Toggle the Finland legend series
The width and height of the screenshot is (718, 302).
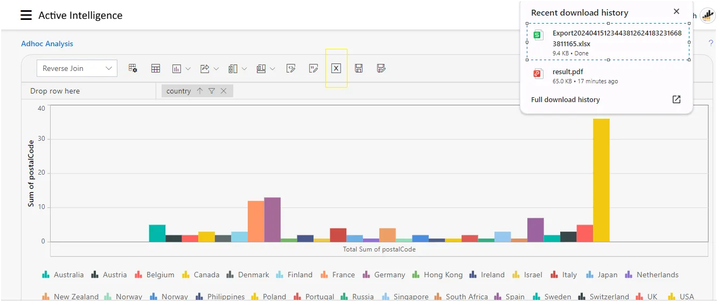[x=294, y=275]
